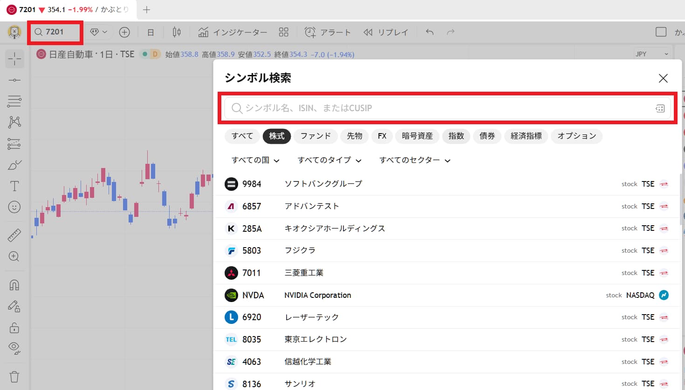Screen dimensions: 685x390
Task: Open the emoji sticker tool
Action: pyautogui.click(x=14, y=206)
